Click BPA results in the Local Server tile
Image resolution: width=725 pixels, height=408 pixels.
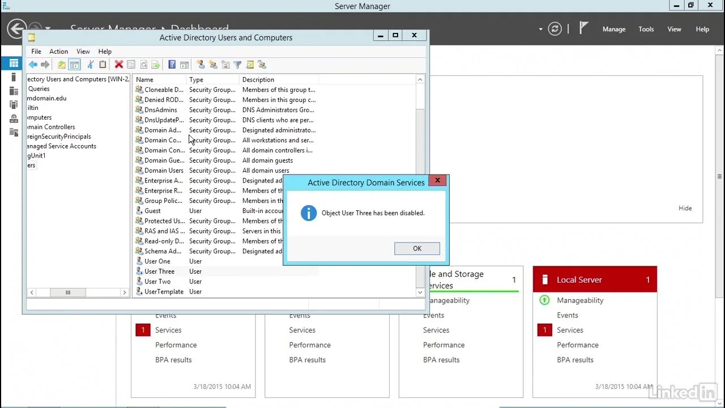click(575, 360)
